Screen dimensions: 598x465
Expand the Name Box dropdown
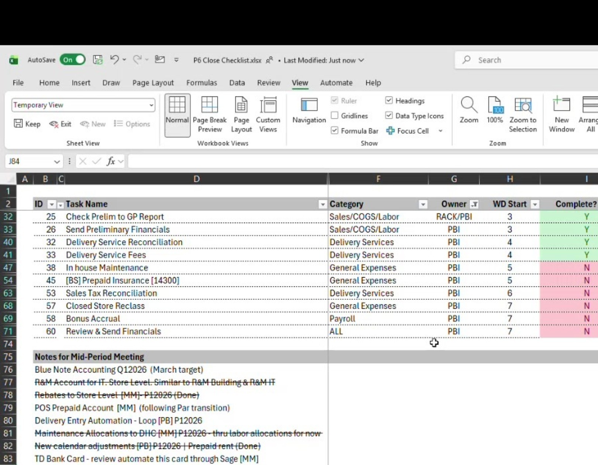[x=57, y=161]
